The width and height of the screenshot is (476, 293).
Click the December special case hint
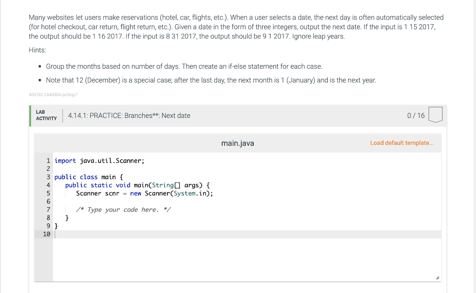tap(211, 80)
